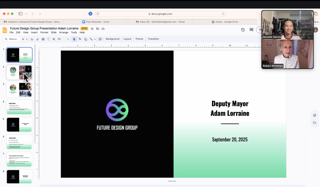This screenshot has width=320, height=187.
Task: Click the presentation title text
Action: click(x=44, y=29)
